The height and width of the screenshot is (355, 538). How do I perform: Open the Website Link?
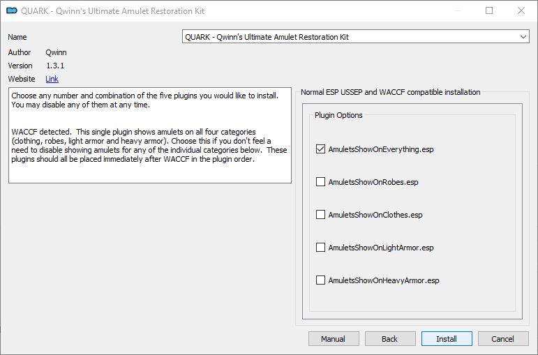(x=52, y=79)
